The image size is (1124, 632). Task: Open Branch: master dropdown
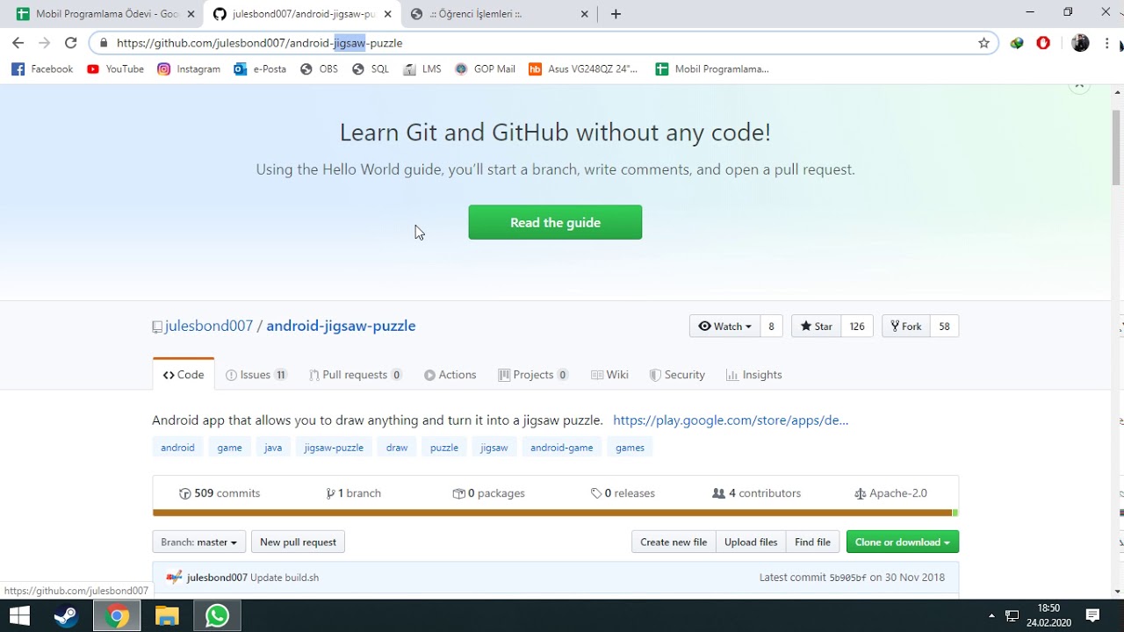tap(199, 542)
